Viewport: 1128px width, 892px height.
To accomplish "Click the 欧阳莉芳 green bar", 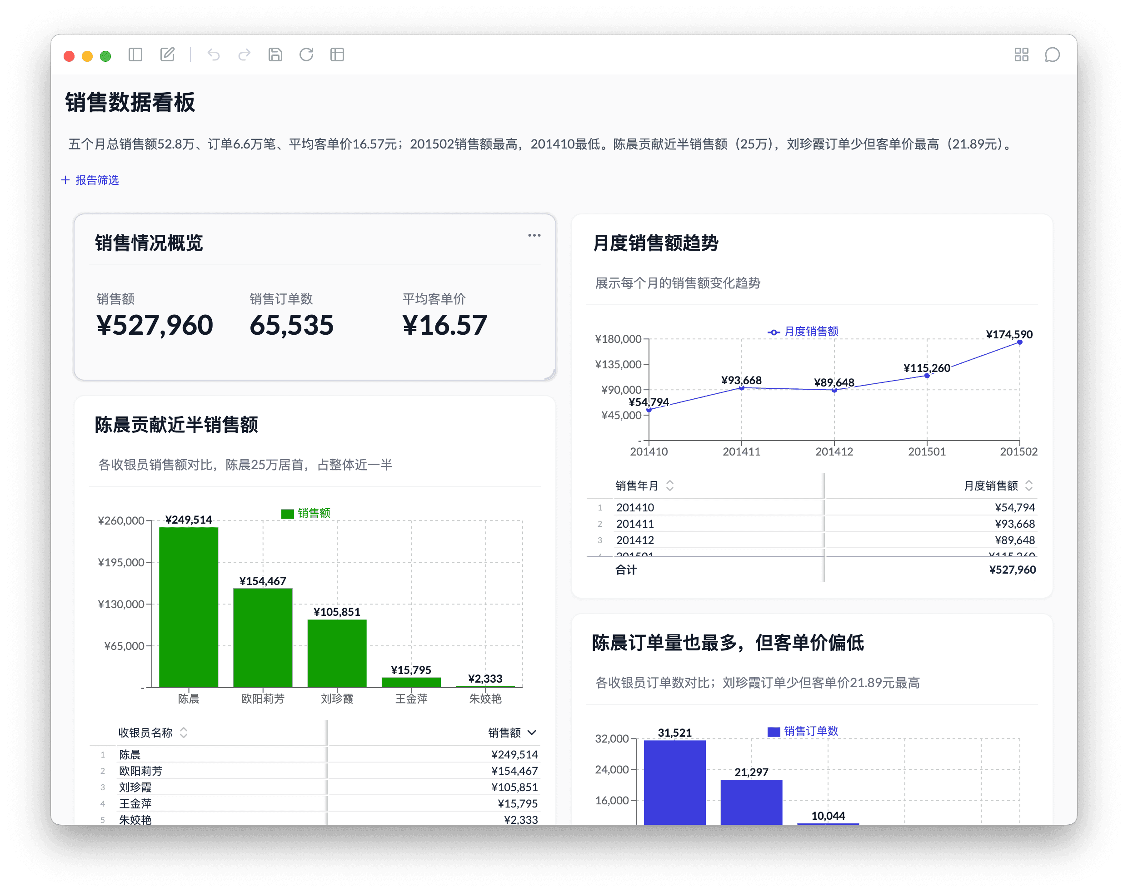I will [x=263, y=638].
